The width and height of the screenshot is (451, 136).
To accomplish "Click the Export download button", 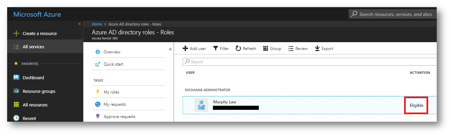I will pos(324,49).
